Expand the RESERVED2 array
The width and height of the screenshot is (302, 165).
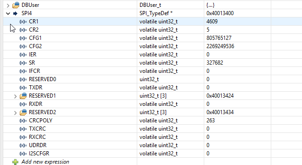point(16,113)
